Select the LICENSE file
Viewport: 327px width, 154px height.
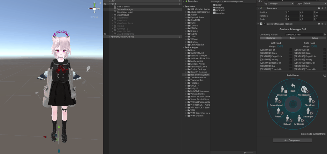coord(219,10)
